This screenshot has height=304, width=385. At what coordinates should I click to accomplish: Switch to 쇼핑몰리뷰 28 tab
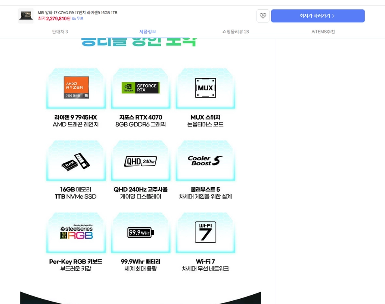pyautogui.click(x=236, y=32)
